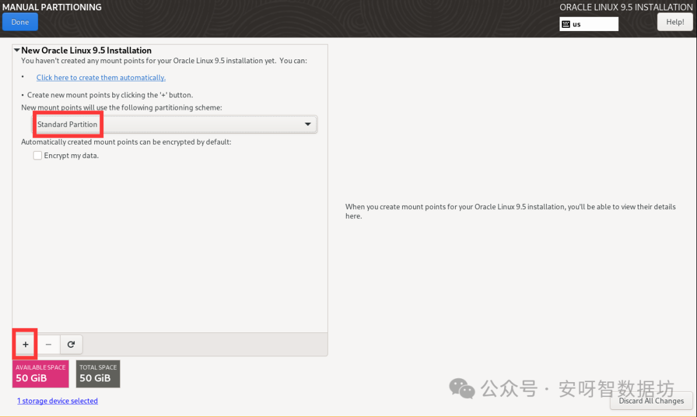The height and width of the screenshot is (417, 697).
Task: Click the ORACLE LINUX 9.5 INSTALLATION heading
Action: click(x=626, y=7)
